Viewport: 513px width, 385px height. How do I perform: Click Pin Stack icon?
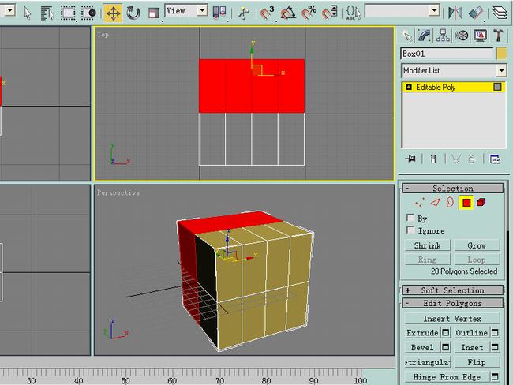[x=410, y=159]
